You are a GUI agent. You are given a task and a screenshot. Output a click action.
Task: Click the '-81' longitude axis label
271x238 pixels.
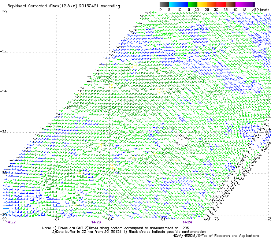(x=162, y=219)
